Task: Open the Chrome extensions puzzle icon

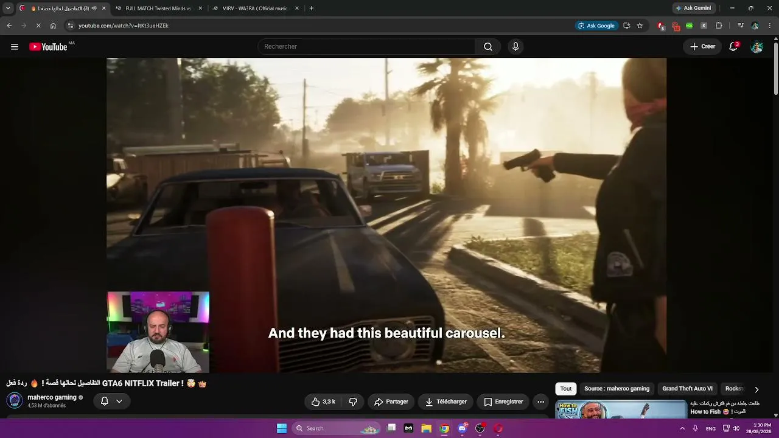Action: click(719, 26)
